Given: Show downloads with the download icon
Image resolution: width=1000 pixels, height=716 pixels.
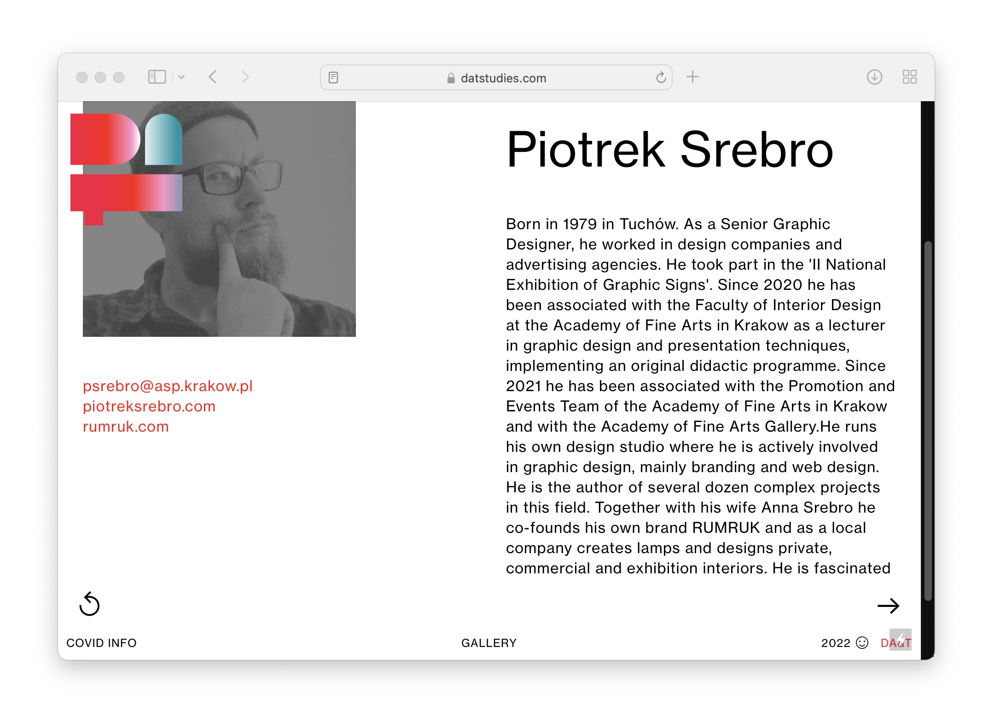Looking at the screenshot, I should [874, 77].
